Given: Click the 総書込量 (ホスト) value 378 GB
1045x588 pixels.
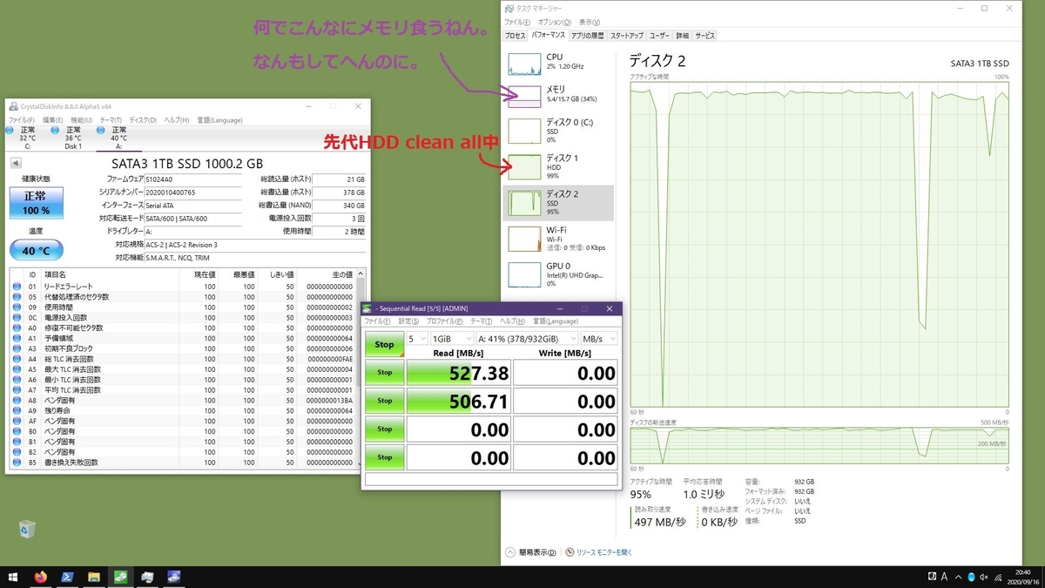Looking at the screenshot, I should [x=339, y=192].
